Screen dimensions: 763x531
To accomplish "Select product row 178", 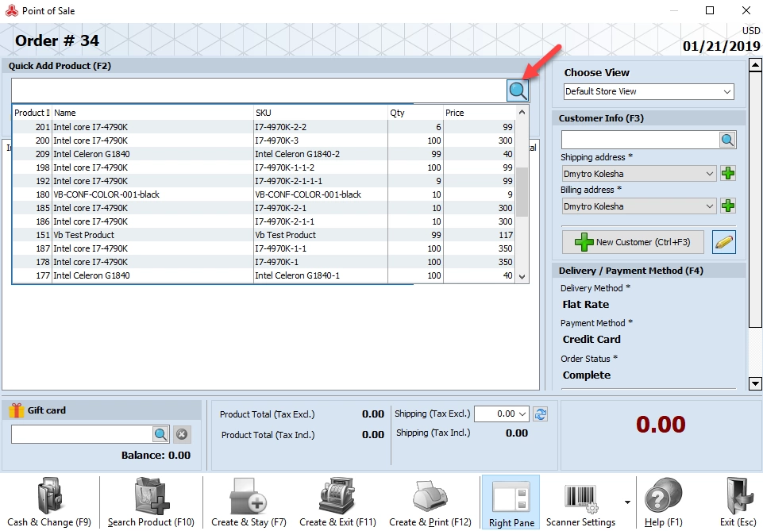I will click(x=264, y=262).
